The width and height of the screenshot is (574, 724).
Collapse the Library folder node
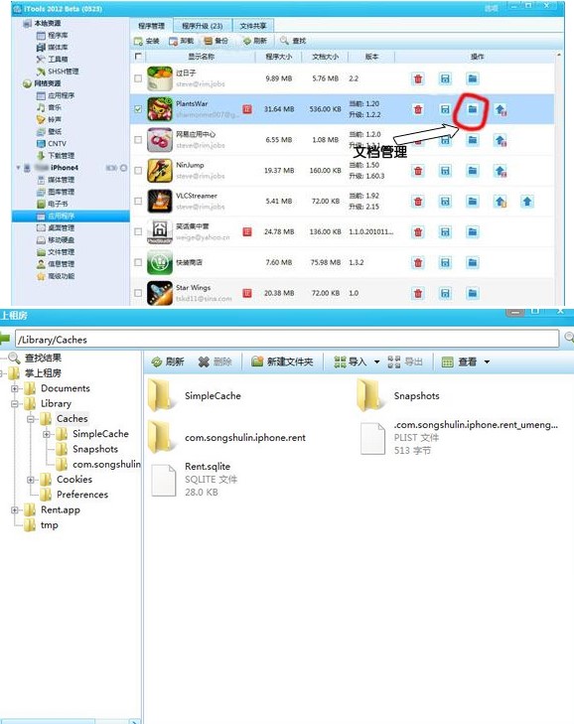tap(14, 404)
